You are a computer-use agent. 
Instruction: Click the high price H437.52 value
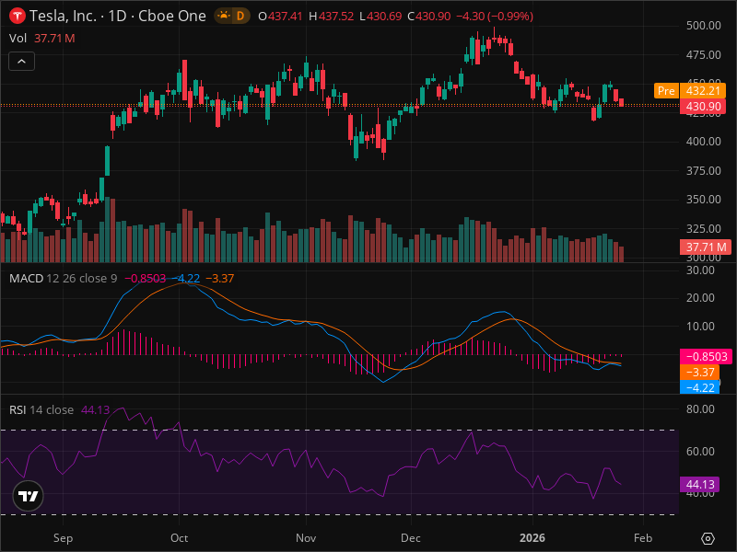point(331,16)
